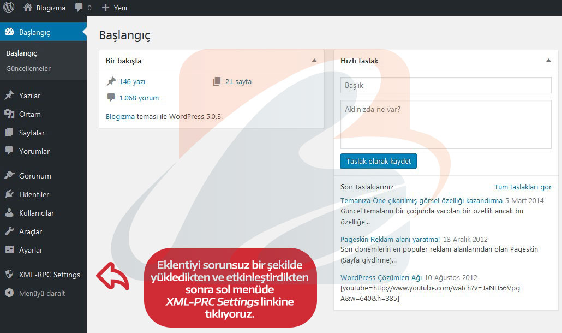562x333 pixels.
Task: Open the Güncellemeler submenu item
Action: point(28,68)
